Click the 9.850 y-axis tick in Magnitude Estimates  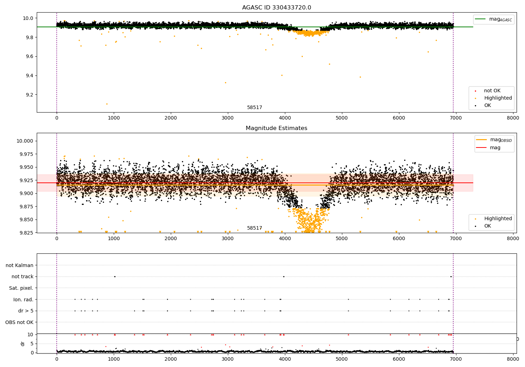pos(26,220)
